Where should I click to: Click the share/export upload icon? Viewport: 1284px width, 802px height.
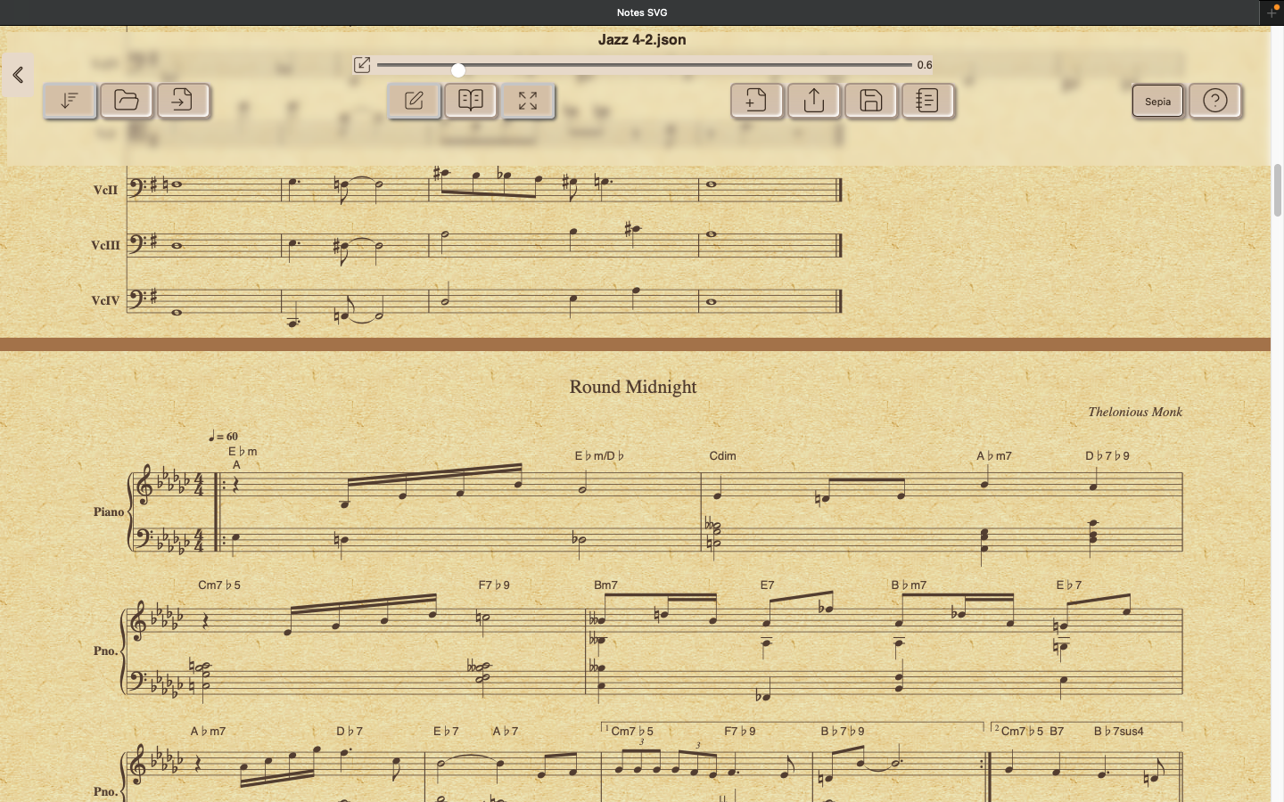coord(813,101)
